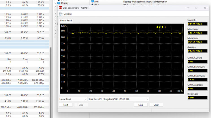Click the left sensor panel vertical scrollbar
Viewport: 211px width, 118px height.
click(51, 82)
